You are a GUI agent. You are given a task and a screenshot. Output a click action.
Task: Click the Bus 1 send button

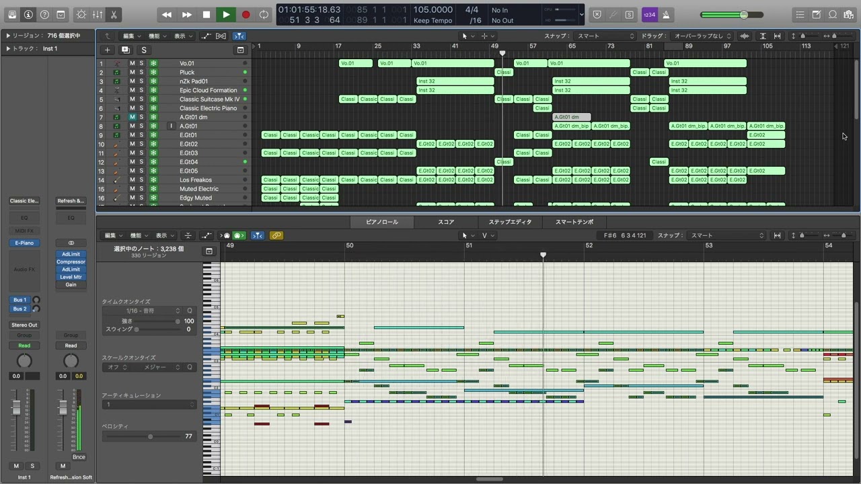click(20, 300)
